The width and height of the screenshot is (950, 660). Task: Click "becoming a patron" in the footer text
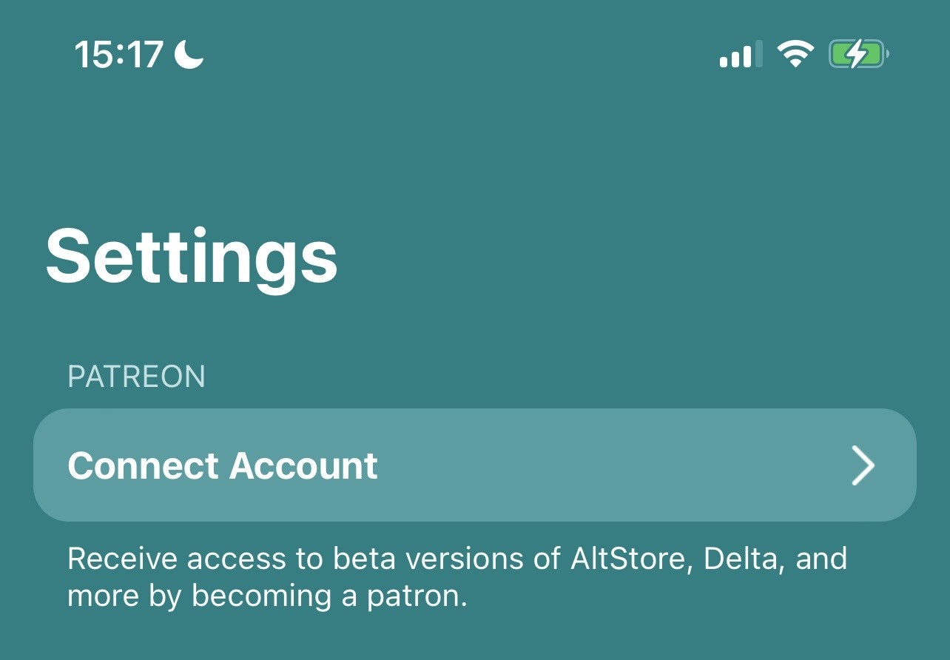(330, 596)
